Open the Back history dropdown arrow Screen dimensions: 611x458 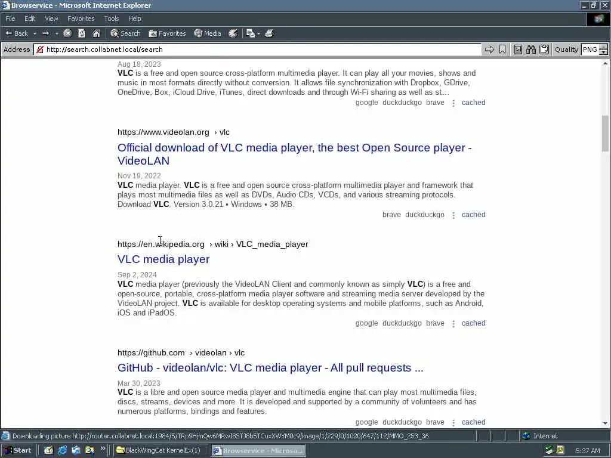(x=35, y=33)
